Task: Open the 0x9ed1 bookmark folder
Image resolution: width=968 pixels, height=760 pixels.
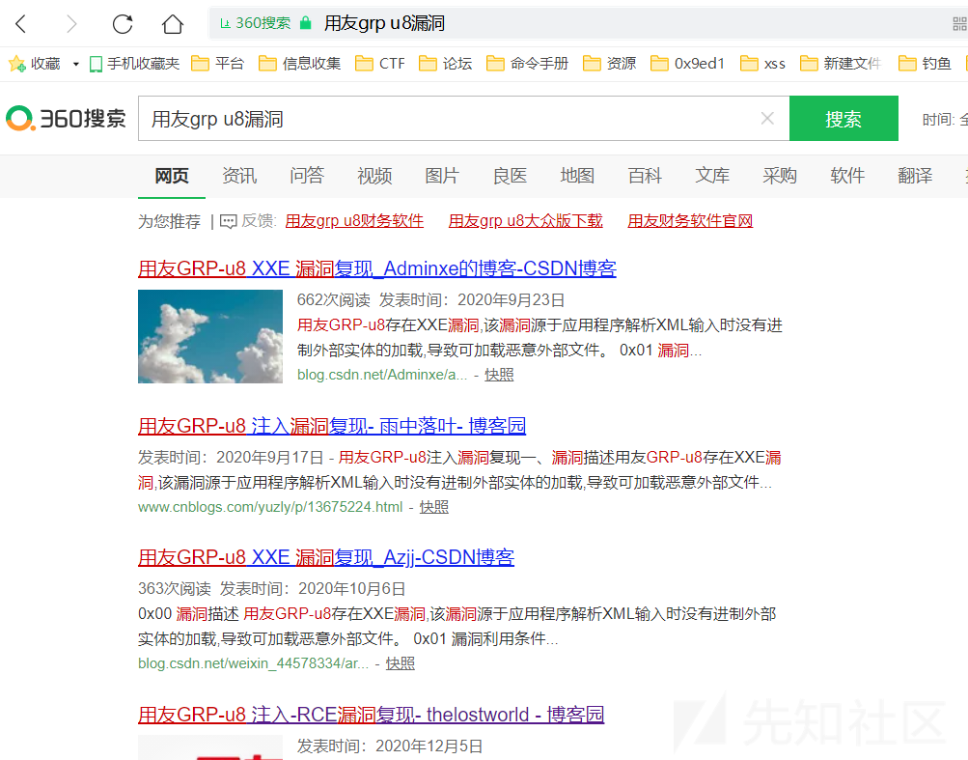Action: [x=687, y=64]
